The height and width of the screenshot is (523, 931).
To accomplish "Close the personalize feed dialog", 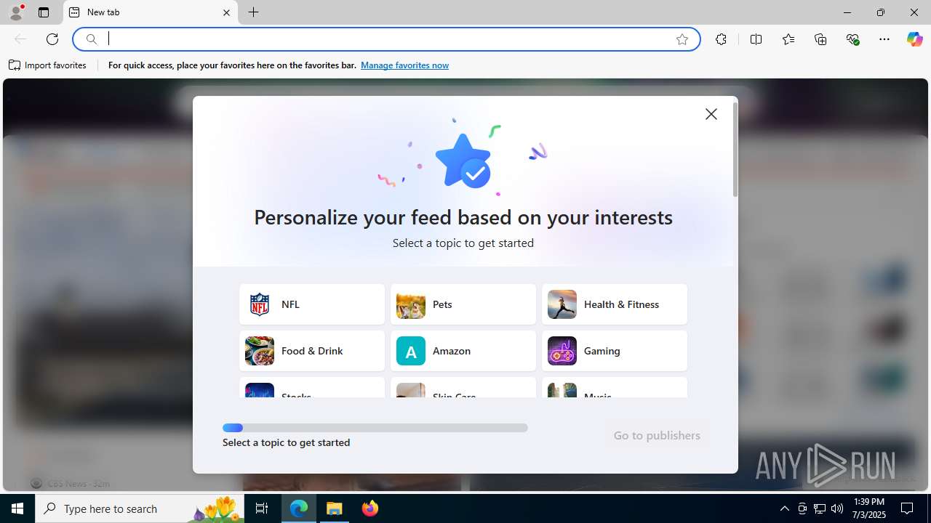I will coord(711,114).
